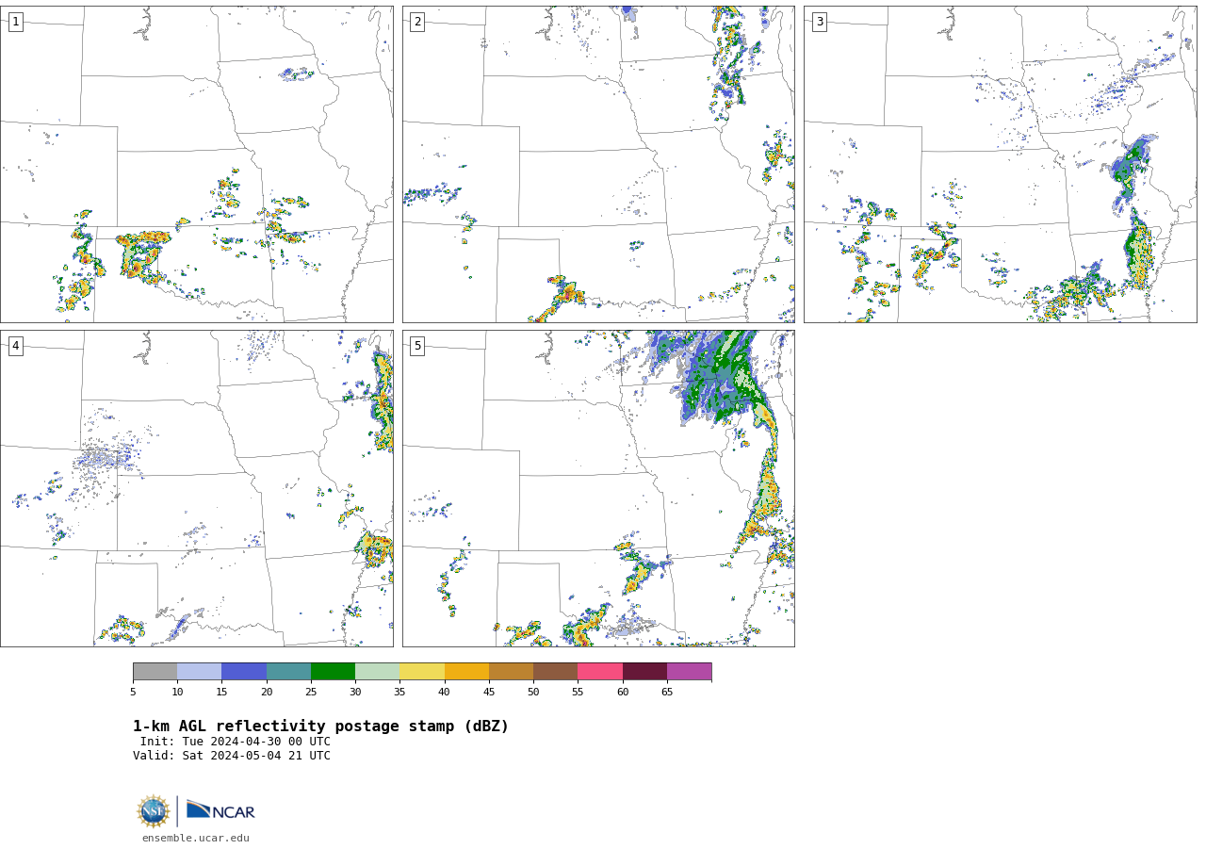Click the panel number 5 label
This screenshot has height=849, width=1206.
point(417,346)
